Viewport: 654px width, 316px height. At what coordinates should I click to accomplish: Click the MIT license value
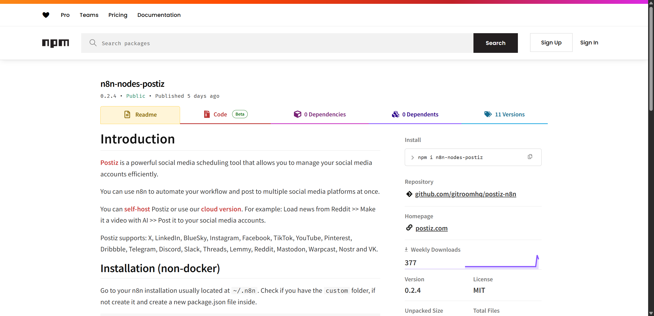(x=479, y=290)
